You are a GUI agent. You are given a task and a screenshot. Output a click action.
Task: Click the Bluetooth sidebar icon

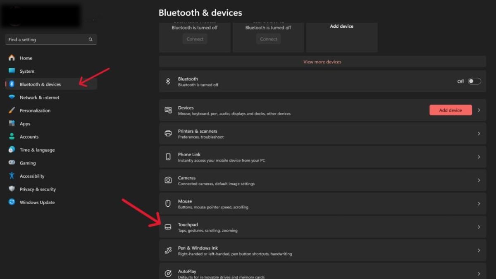point(12,84)
